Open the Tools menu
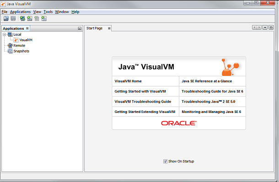279x182 pixels. [x=48, y=12]
